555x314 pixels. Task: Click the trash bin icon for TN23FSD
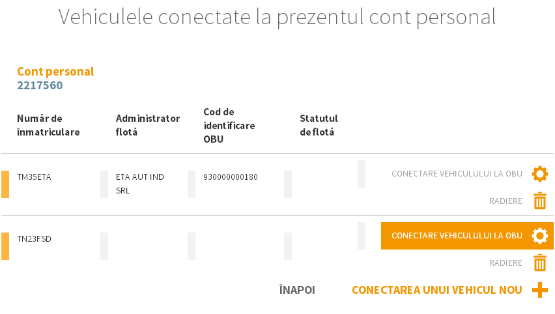coord(539,263)
